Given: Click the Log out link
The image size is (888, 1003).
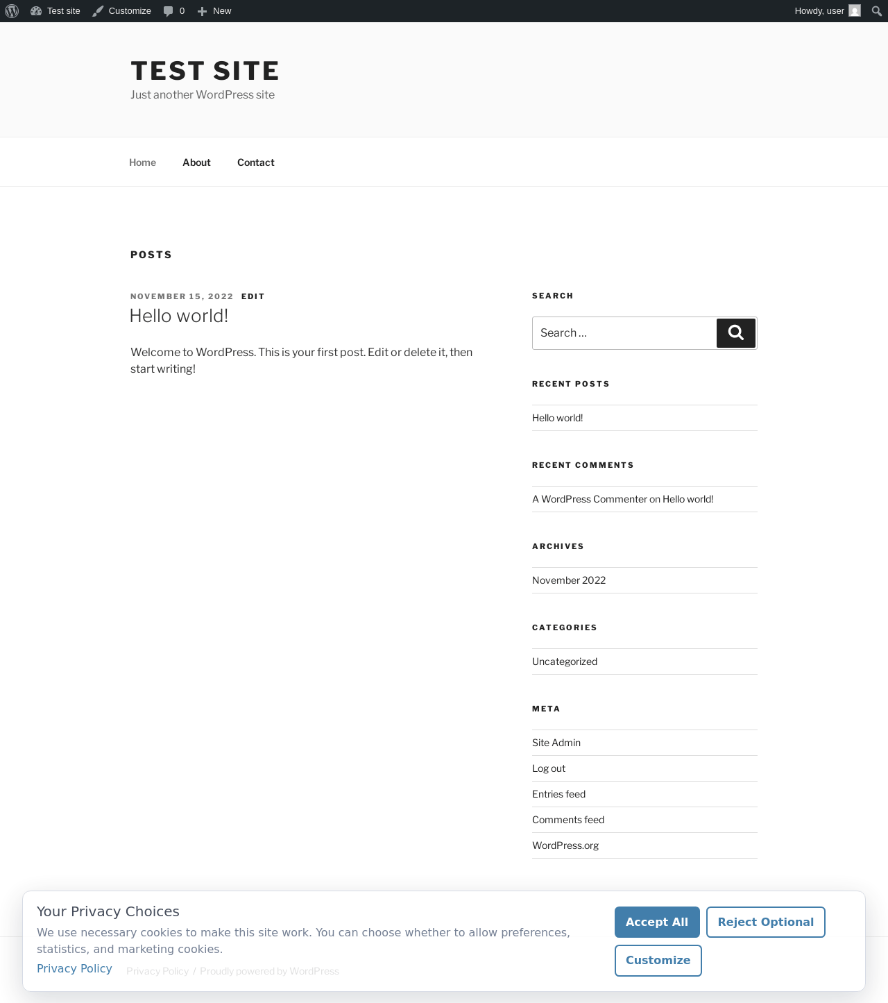Looking at the screenshot, I should 549,768.
